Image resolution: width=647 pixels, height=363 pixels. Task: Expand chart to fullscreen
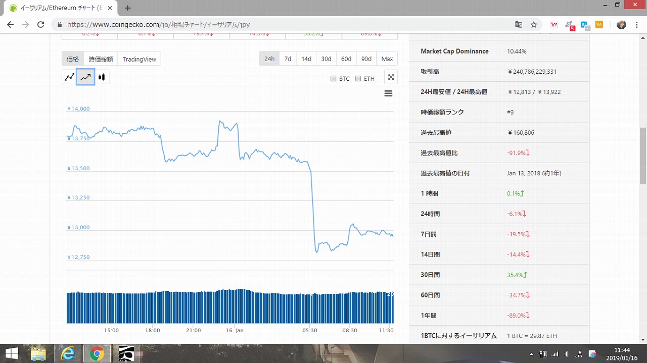[391, 77]
